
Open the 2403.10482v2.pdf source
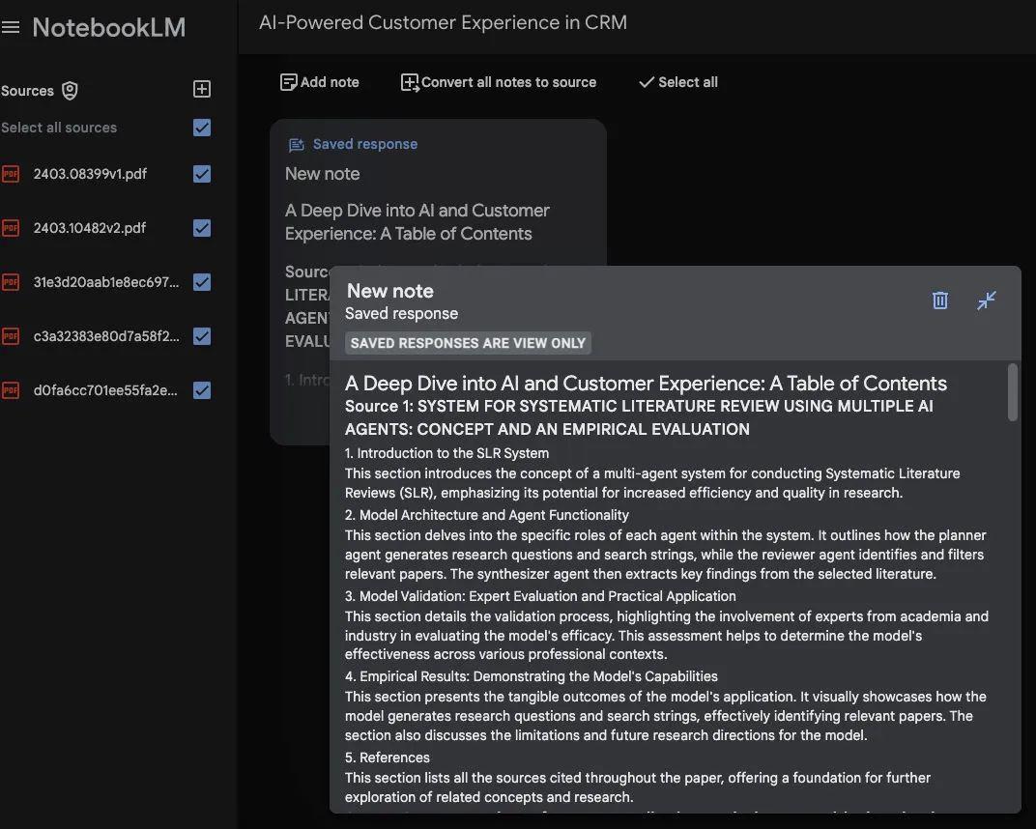90,228
